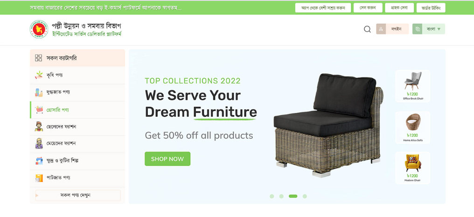Open the Modern Chair yellow thumbnail
Screen dimensions: 474x217
tap(412, 168)
